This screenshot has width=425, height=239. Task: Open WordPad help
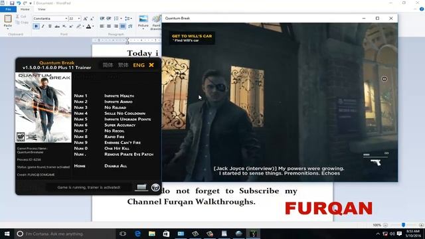[x=422, y=9]
